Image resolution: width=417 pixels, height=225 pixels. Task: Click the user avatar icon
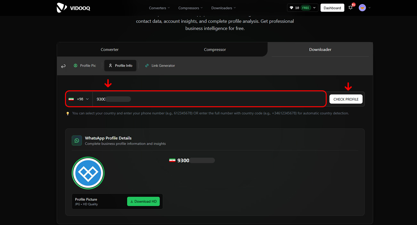click(x=362, y=8)
